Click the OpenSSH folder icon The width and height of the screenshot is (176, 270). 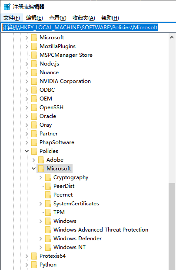tap(34, 107)
